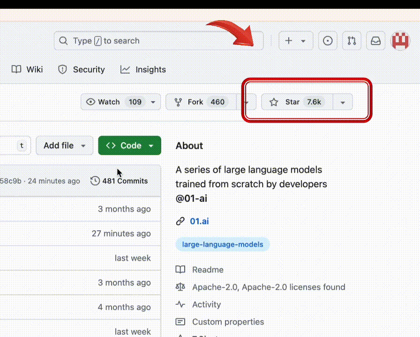Open the 01.ai website link
Screen dimensions: 420x337
coord(199,221)
